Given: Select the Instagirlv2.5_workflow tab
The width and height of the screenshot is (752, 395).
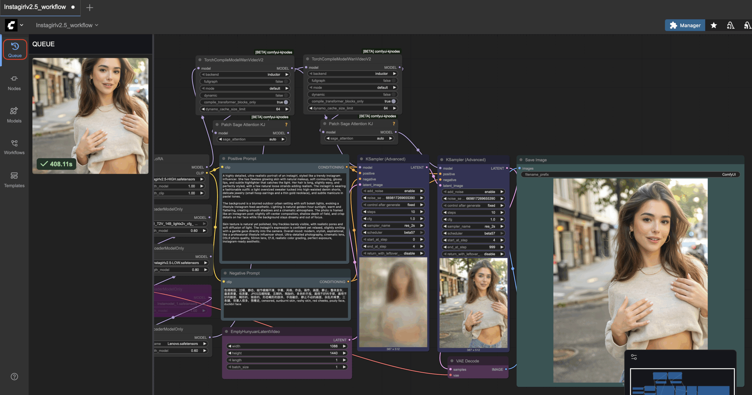Looking at the screenshot, I should 35,7.
